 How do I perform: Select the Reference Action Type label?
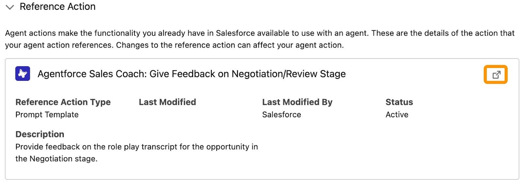63,102
